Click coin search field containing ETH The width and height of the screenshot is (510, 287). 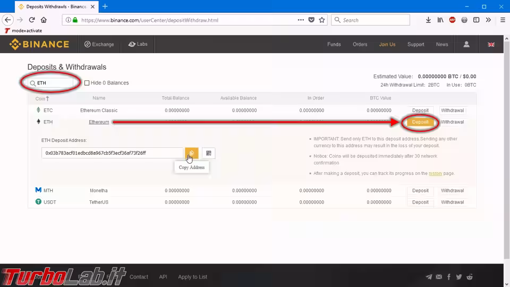click(x=51, y=83)
